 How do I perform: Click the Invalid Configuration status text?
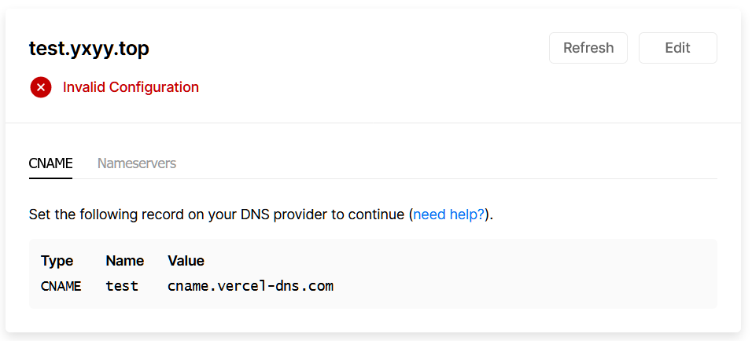[131, 87]
